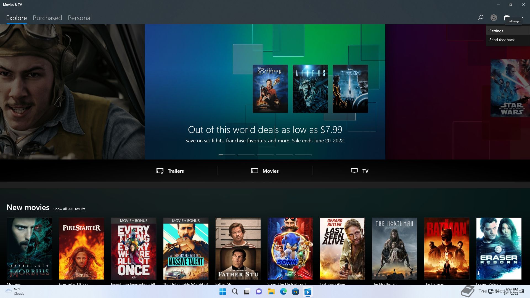This screenshot has height=298, width=530.
Task: Go to previous slide with pilot image
Action: (72, 92)
